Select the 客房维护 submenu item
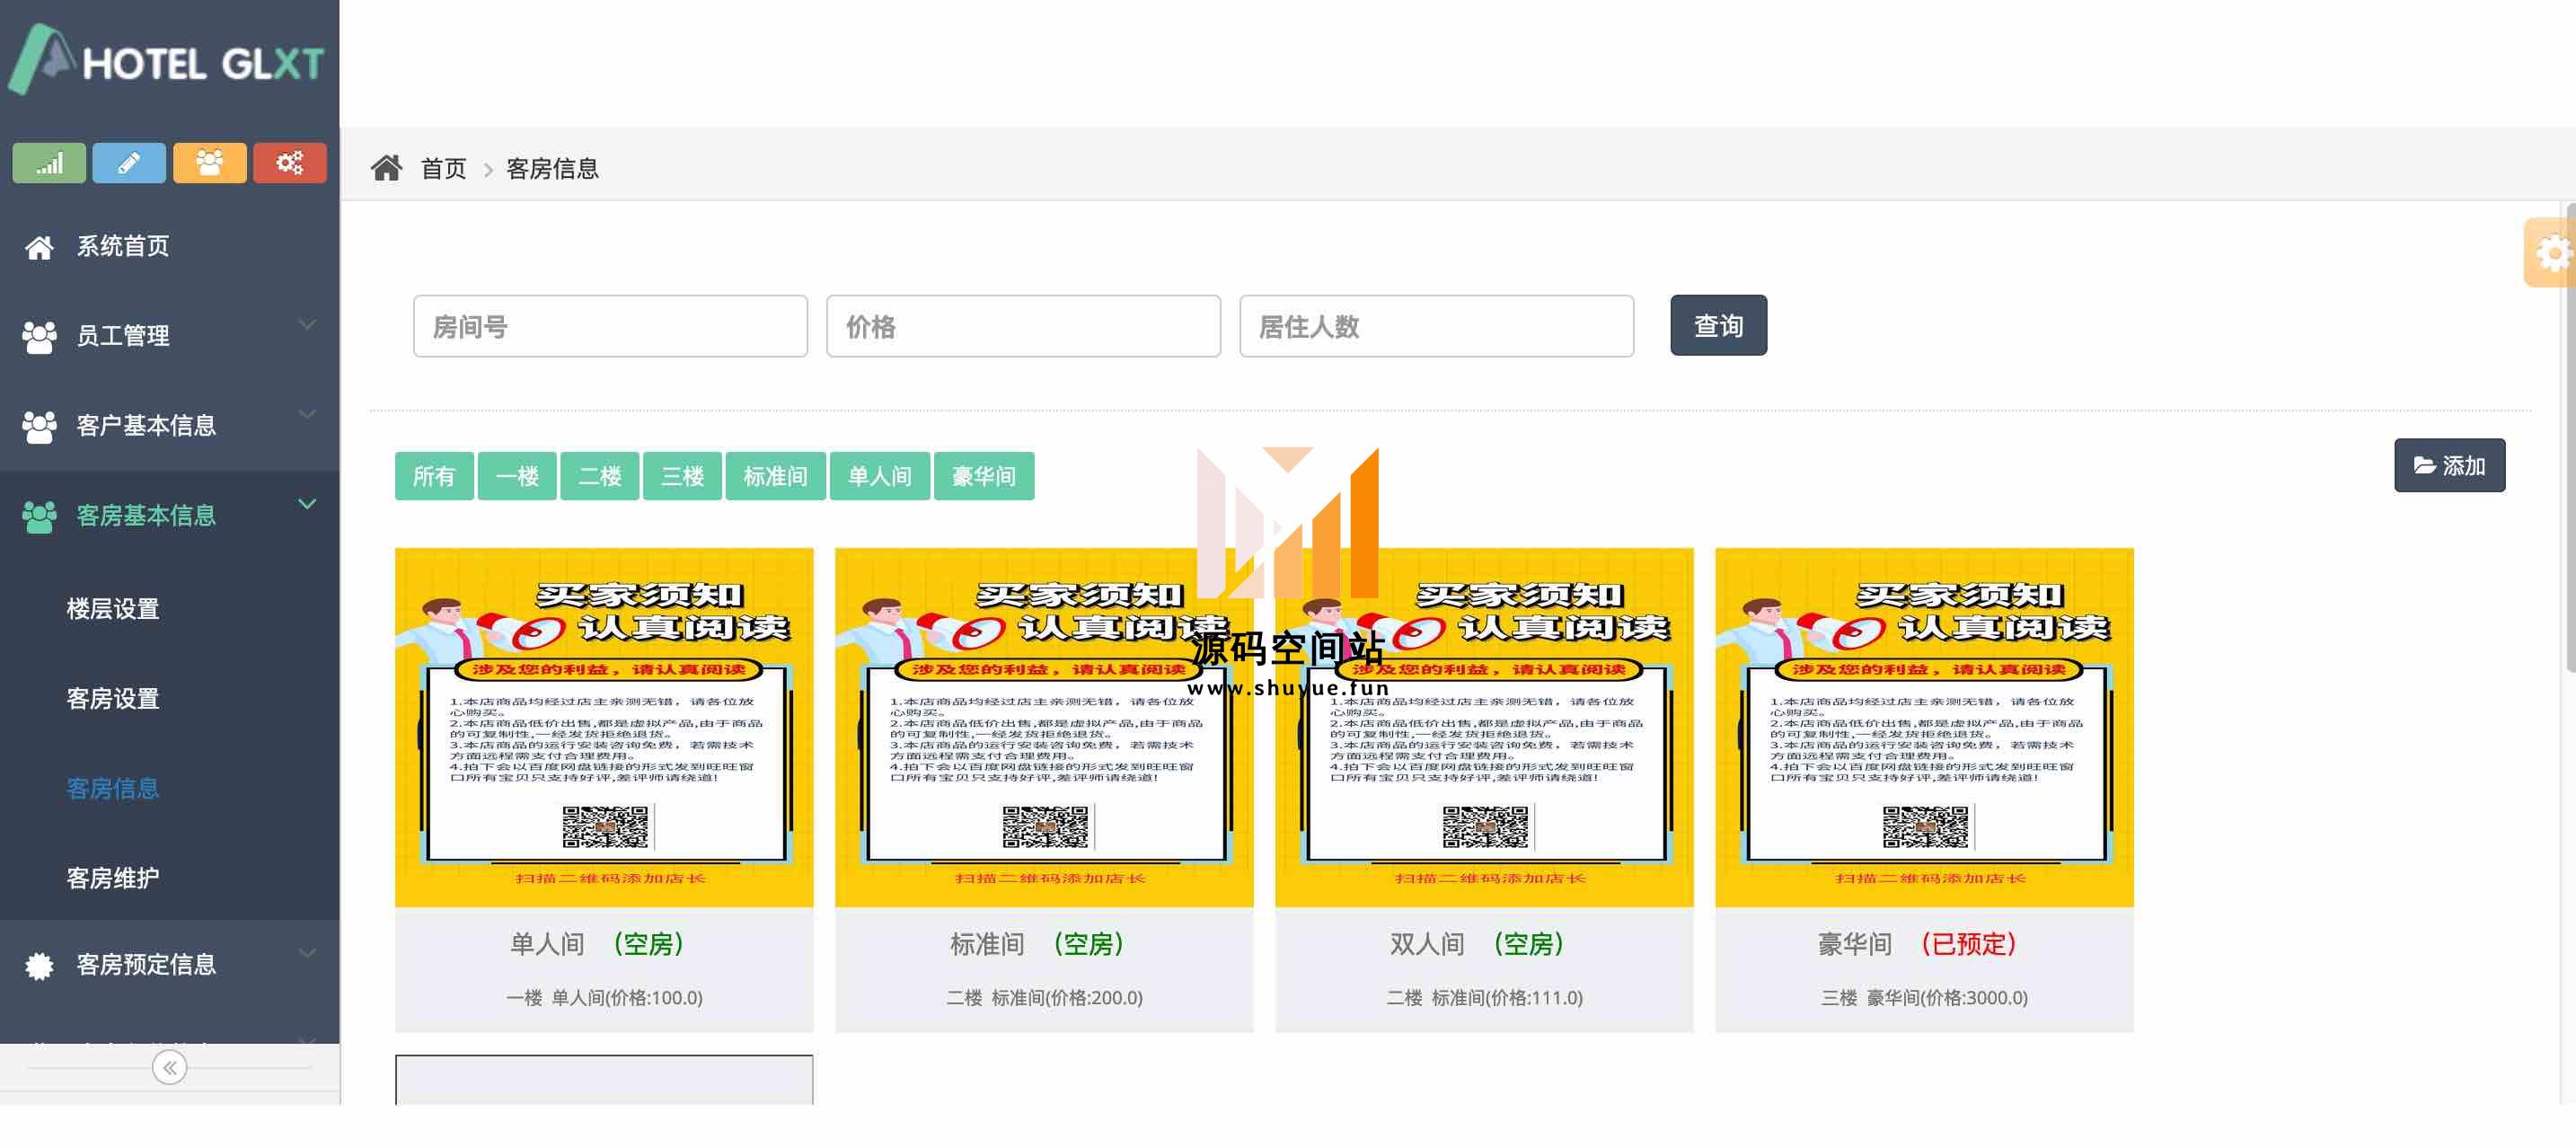 pyautogui.click(x=113, y=878)
